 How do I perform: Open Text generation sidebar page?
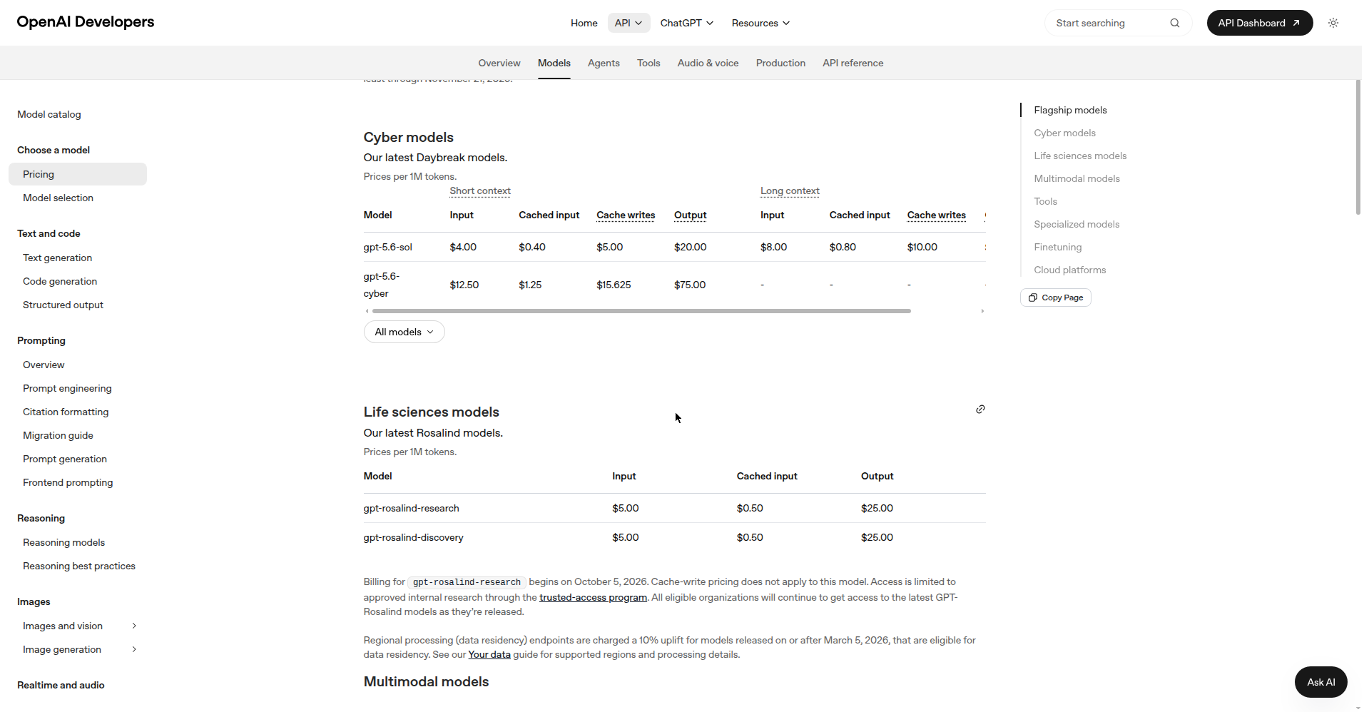click(x=57, y=258)
